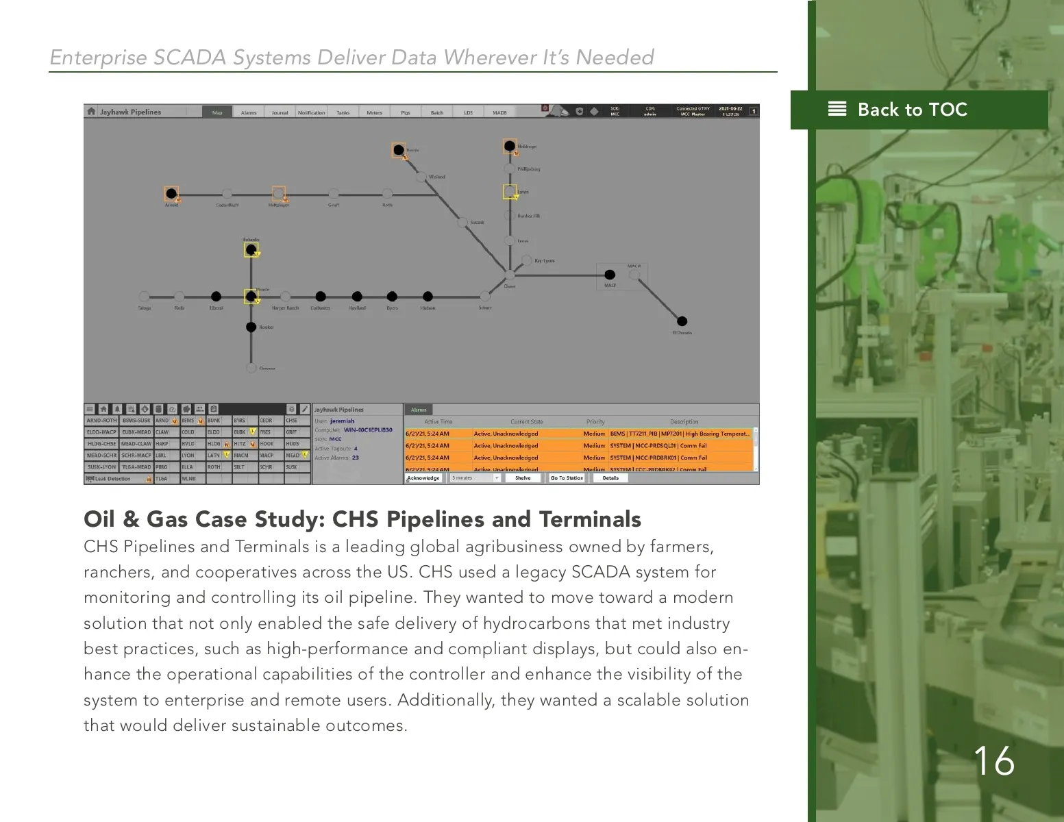Click the Shelve button

(x=523, y=478)
